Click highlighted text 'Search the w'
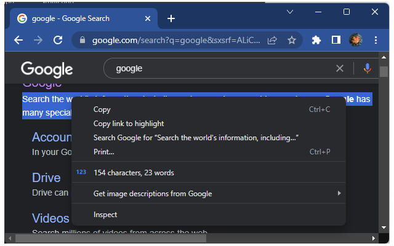The width and height of the screenshot is (394, 246). (x=47, y=99)
